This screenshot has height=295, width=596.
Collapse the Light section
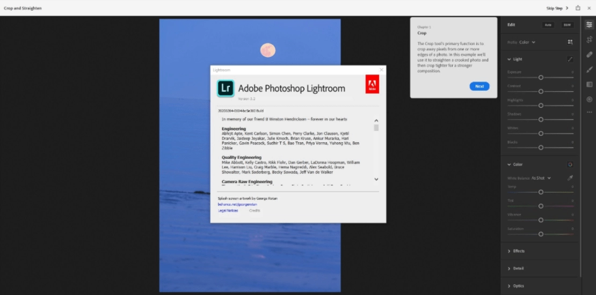(x=515, y=59)
